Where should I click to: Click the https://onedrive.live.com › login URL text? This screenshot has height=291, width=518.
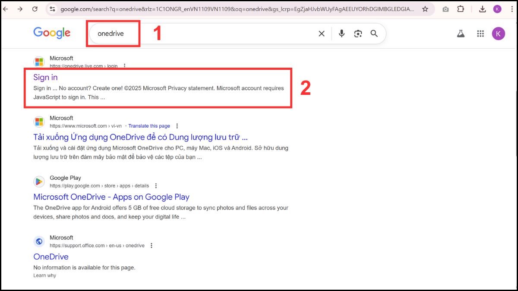coord(83,66)
